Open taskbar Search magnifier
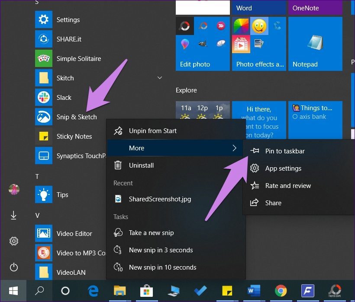Viewport: 355px width, 302px height. [x=39, y=291]
